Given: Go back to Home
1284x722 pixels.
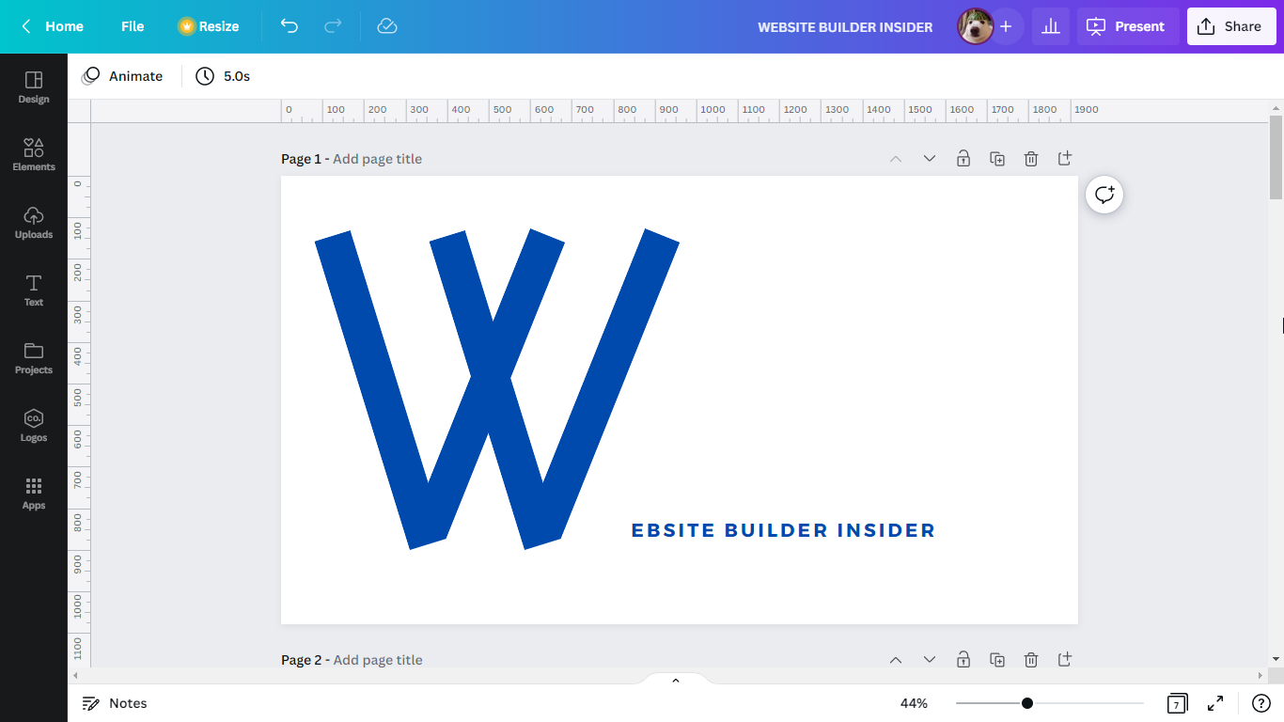Looking at the screenshot, I should point(53,26).
